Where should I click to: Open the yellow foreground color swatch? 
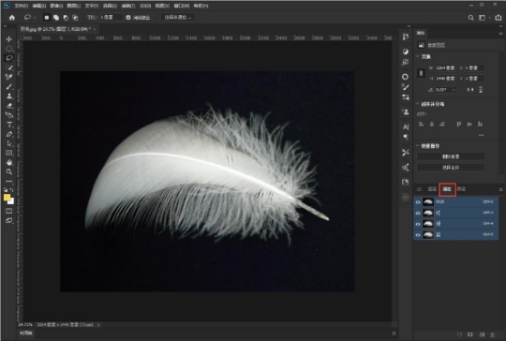(x=7, y=197)
